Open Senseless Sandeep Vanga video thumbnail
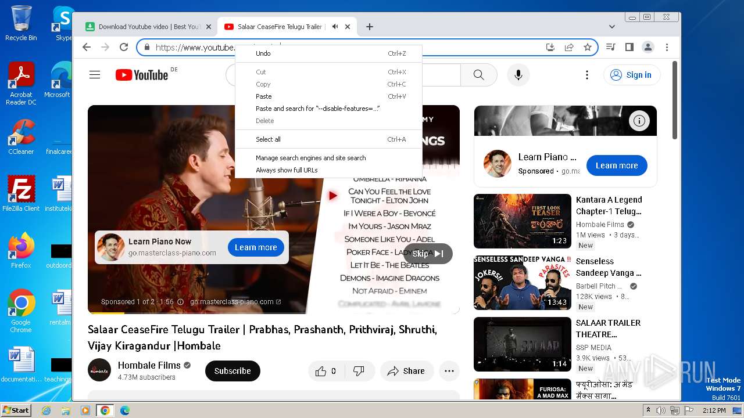This screenshot has height=418, width=744. 523,283
